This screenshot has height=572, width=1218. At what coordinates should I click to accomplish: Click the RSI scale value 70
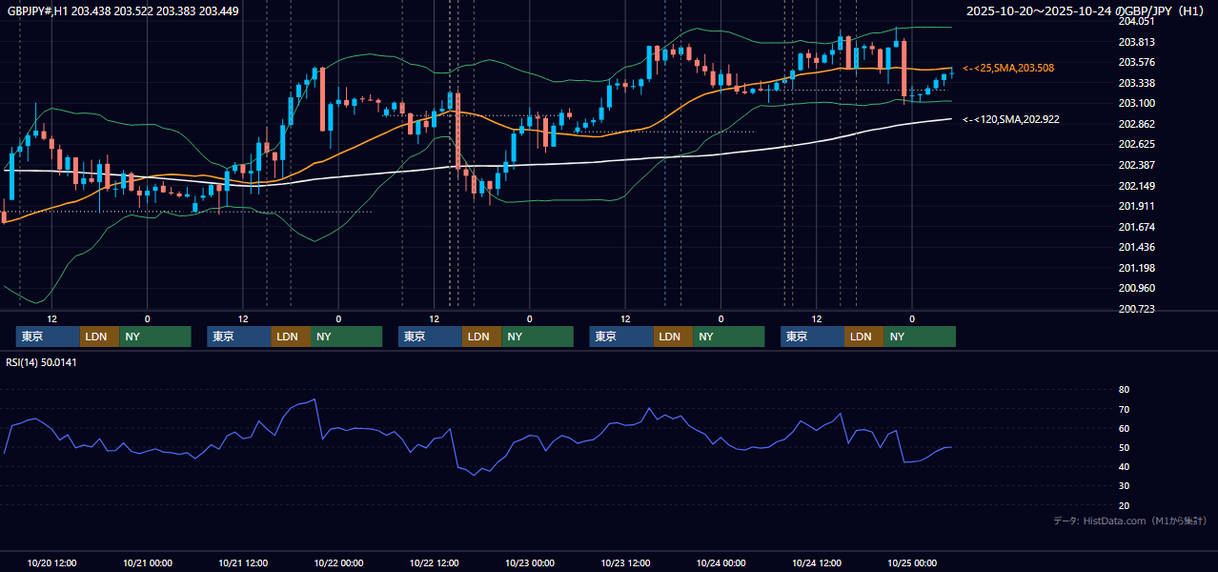(1124, 409)
